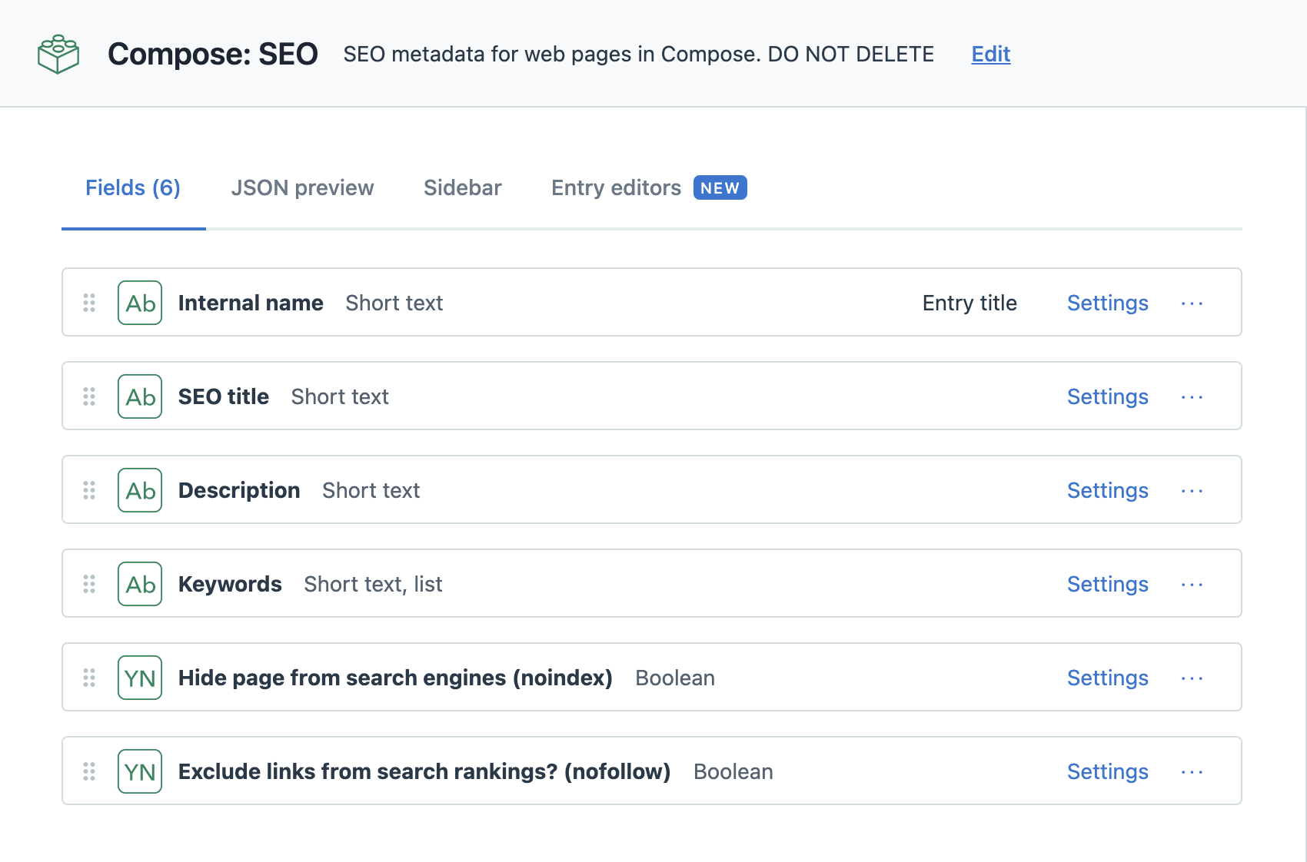Open the ellipsis menu for Description field

[1192, 491]
